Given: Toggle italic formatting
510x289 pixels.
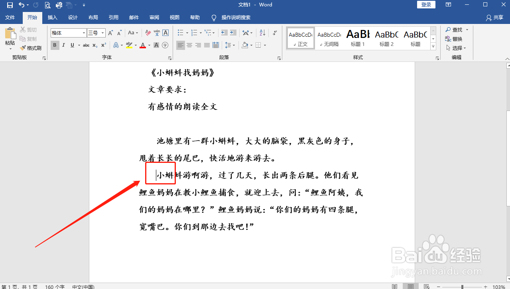Looking at the screenshot, I should (x=64, y=45).
